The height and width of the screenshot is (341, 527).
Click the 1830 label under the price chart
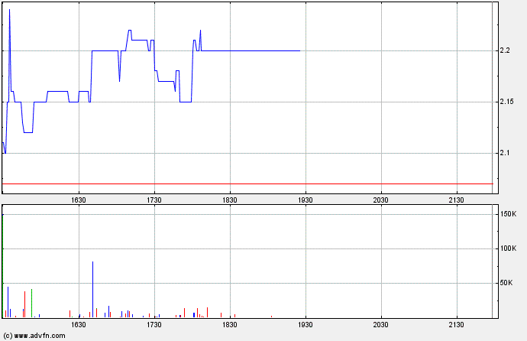click(x=229, y=199)
